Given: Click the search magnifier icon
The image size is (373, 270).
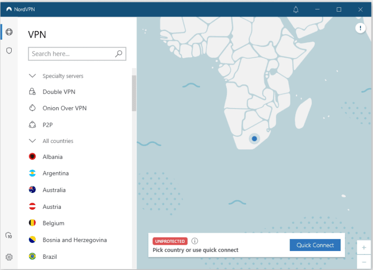Looking at the screenshot, I should 119,54.
